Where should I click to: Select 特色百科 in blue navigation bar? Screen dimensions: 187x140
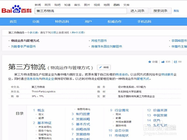[62, 22]
